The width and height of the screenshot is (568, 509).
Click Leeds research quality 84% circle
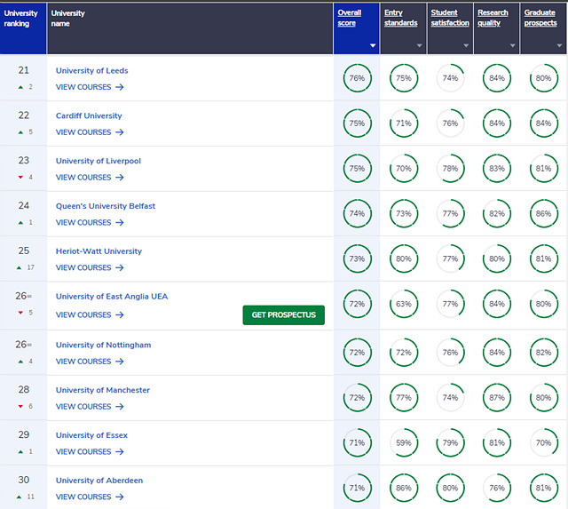click(497, 78)
